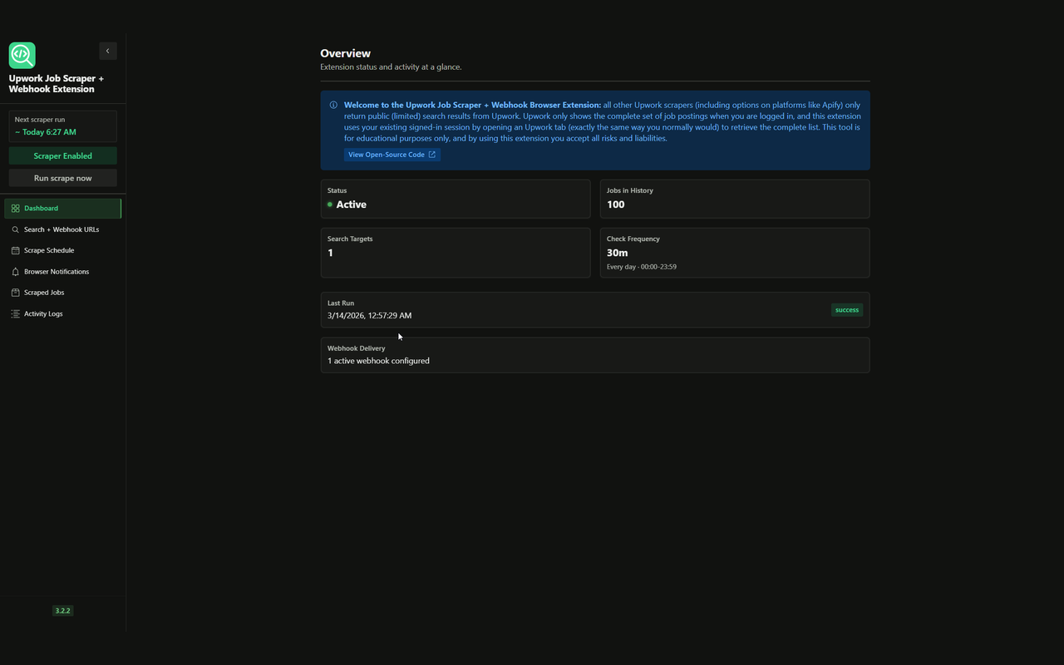Collapse the sidebar with the chevron button
The height and width of the screenshot is (665, 1064).
[x=108, y=51]
